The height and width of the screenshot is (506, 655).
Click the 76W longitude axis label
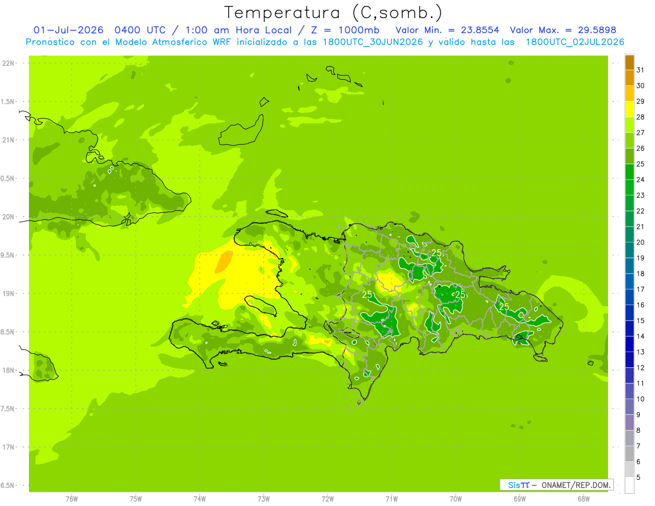pos(72,499)
